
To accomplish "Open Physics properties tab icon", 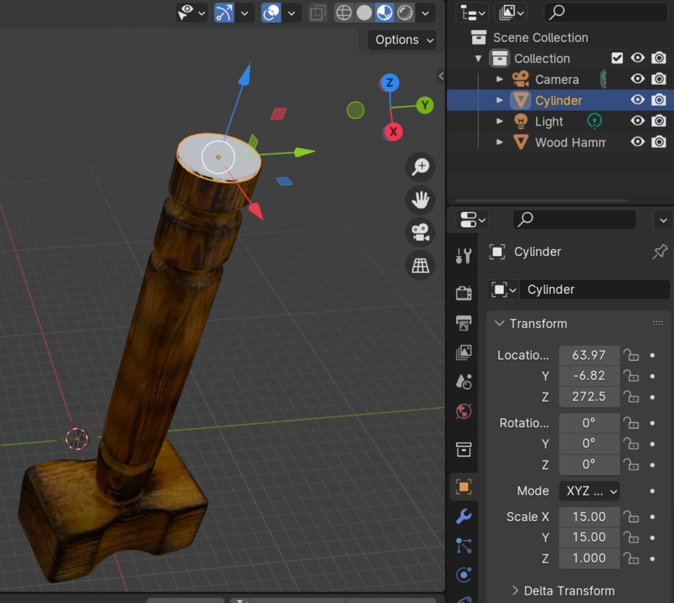I will point(464,575).
